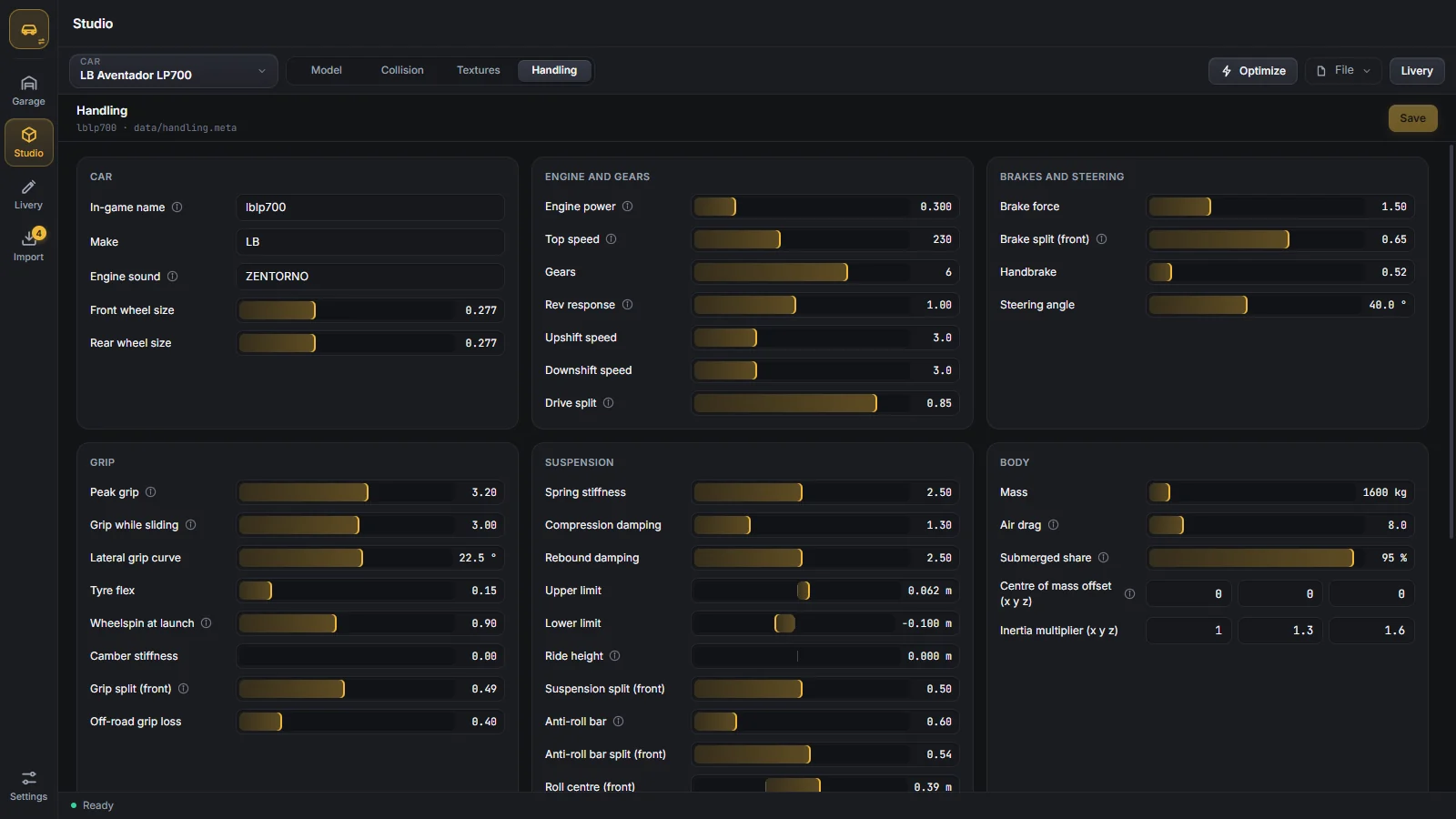
Task: Click the info icon beside Centre of mass offset
Action: (1130, 594)
